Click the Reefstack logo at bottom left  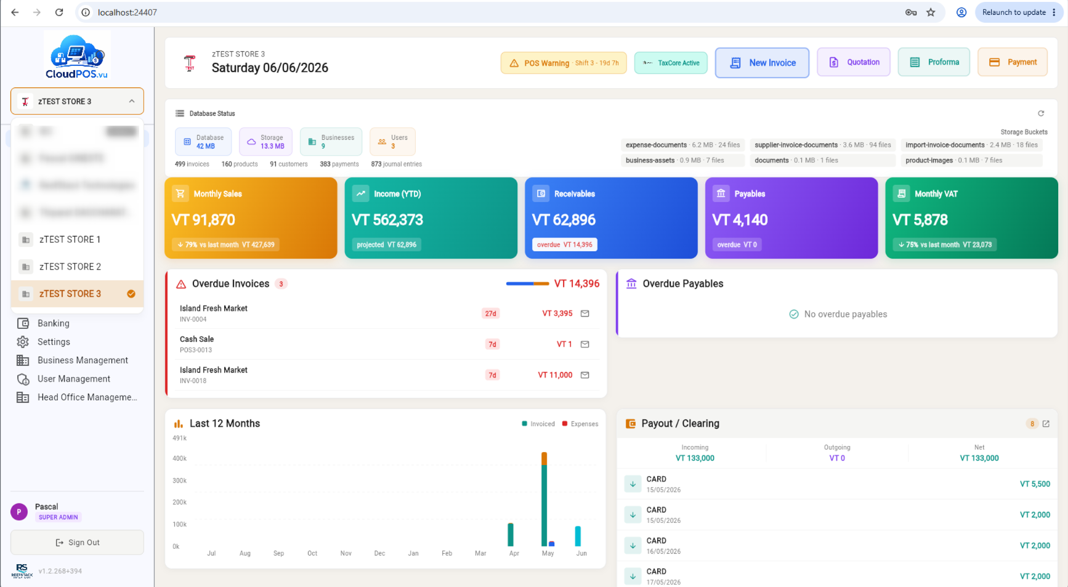[22, 571]
